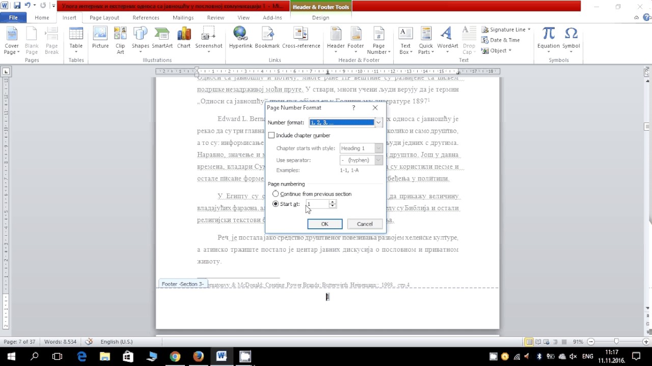
Task: Open the Object dropdown arrow
Action: click(x=510, y=51)
